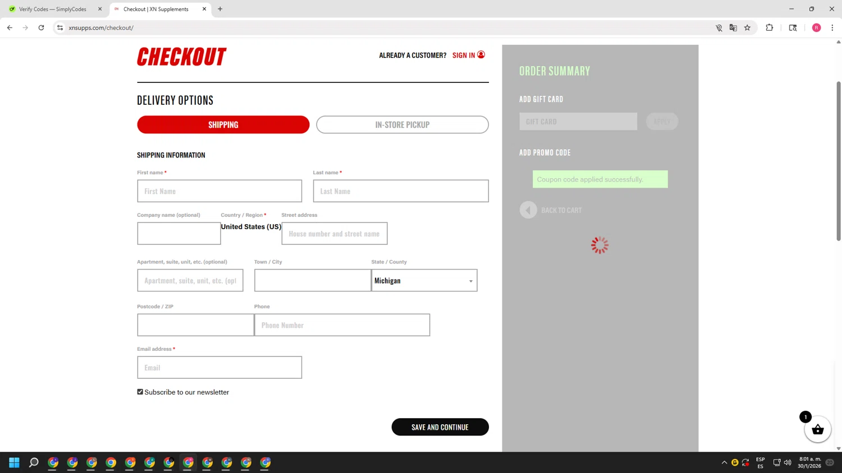
Task: Click the Postcode / ZIP input
Action: tap(195, 325)
